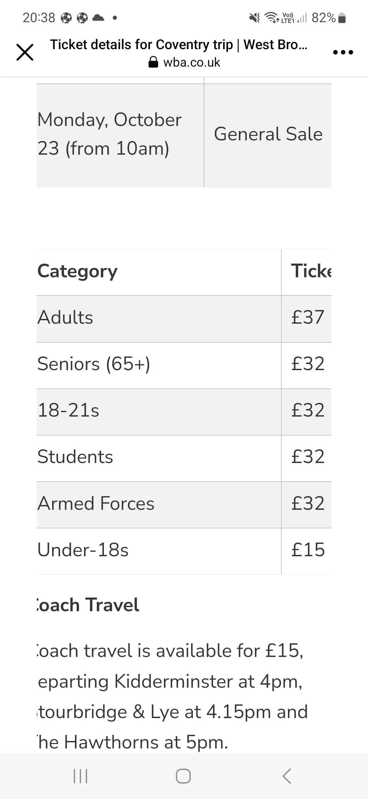Tap the battery icon in status bar
Viewport: 368px width, 799px height.
coord(343,18)
